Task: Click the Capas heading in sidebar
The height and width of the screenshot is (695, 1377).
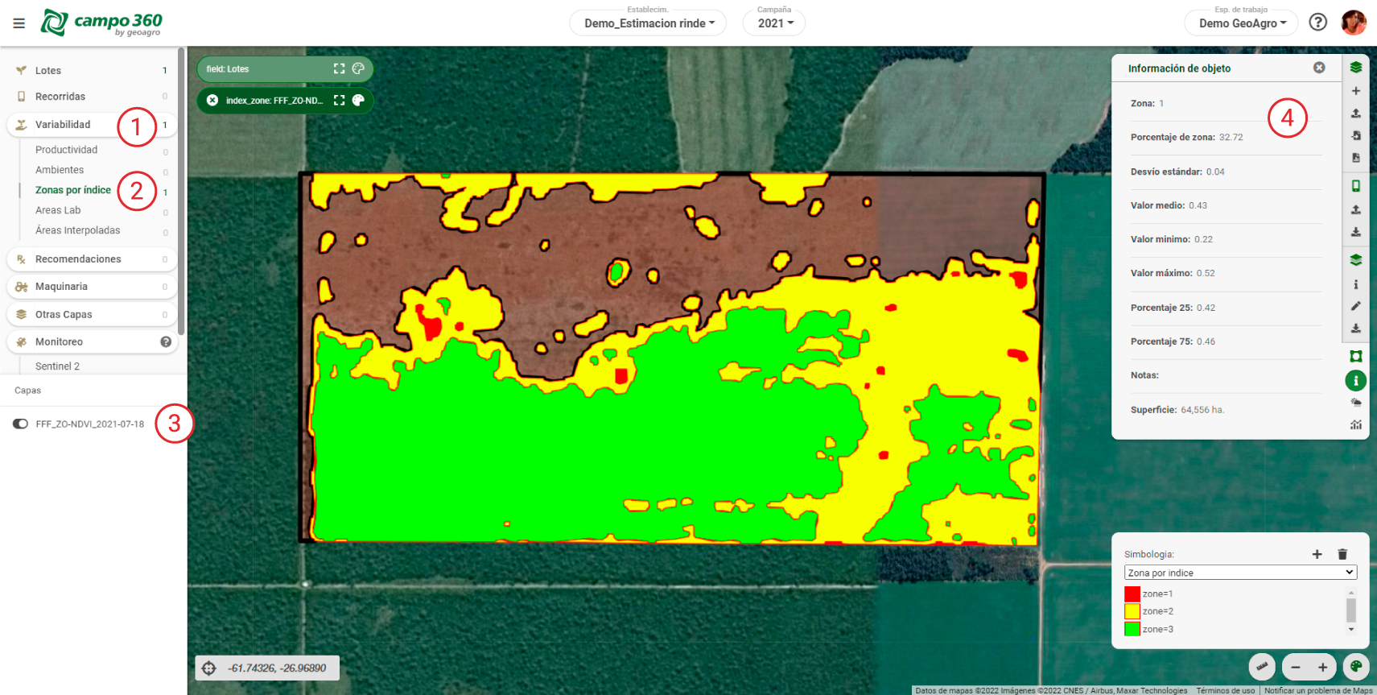Action: point(27,391)
